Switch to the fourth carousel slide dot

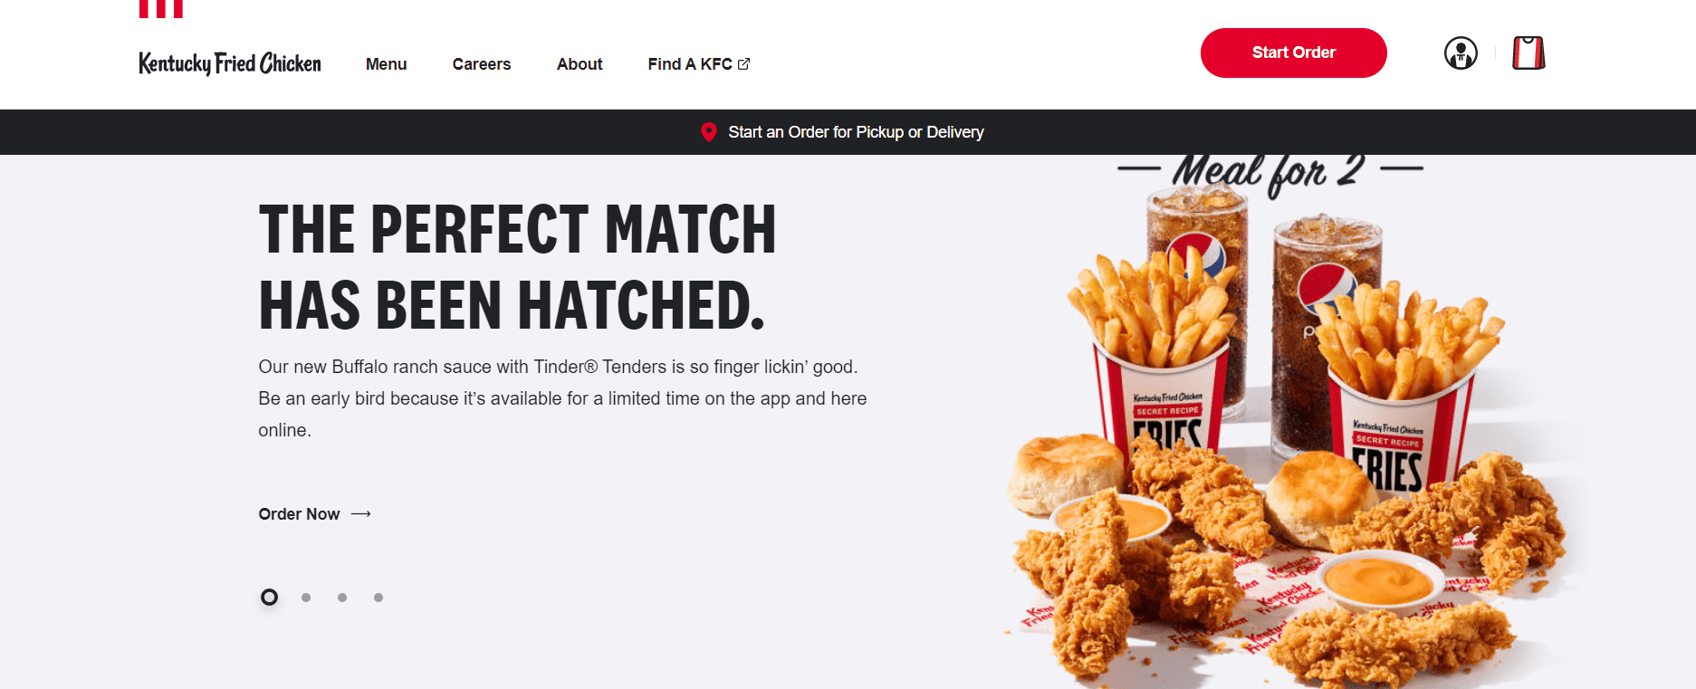coord(378,598)
